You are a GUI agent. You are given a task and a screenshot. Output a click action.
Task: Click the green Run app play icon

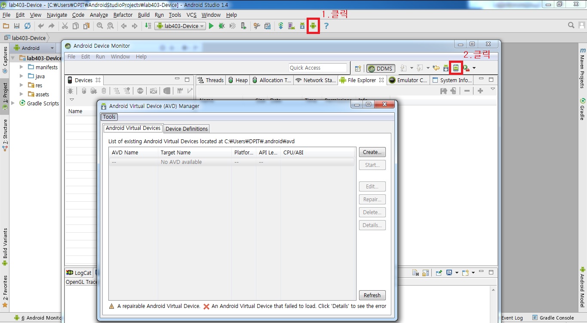point(211,26)
